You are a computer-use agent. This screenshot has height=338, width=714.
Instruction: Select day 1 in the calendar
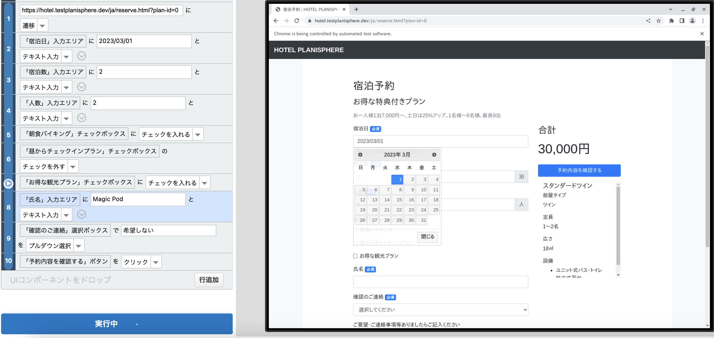coord(397,179)
